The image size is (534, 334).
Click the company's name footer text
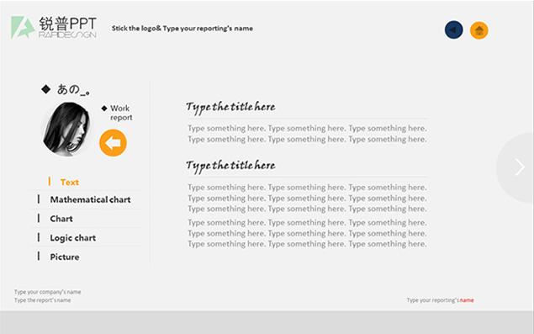tap(47, 292)
